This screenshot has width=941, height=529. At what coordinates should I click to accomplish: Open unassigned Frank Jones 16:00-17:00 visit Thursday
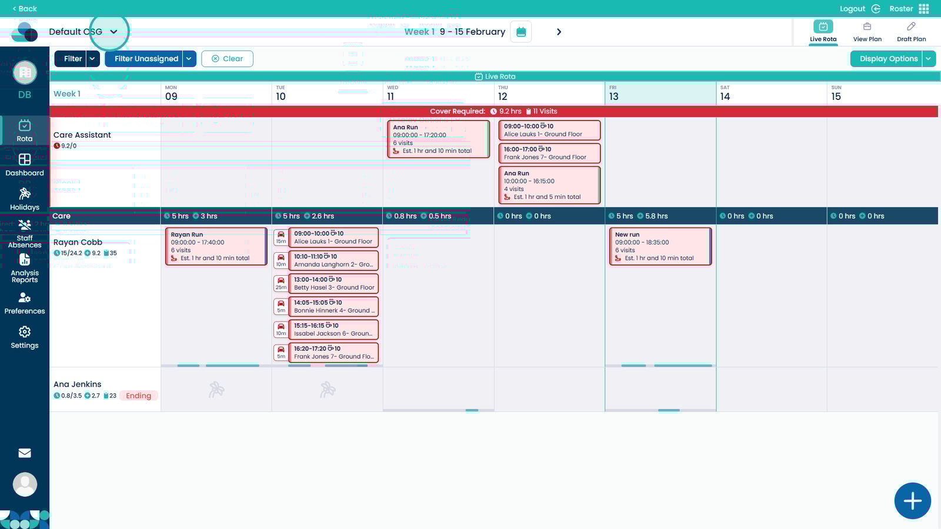[x=549, y=153]
